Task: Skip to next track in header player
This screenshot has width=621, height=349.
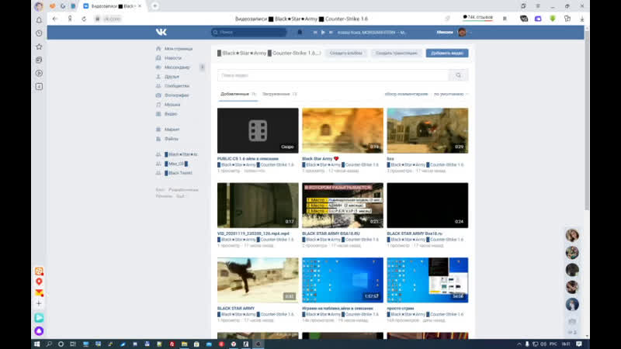Action: [x=331, y=33]
